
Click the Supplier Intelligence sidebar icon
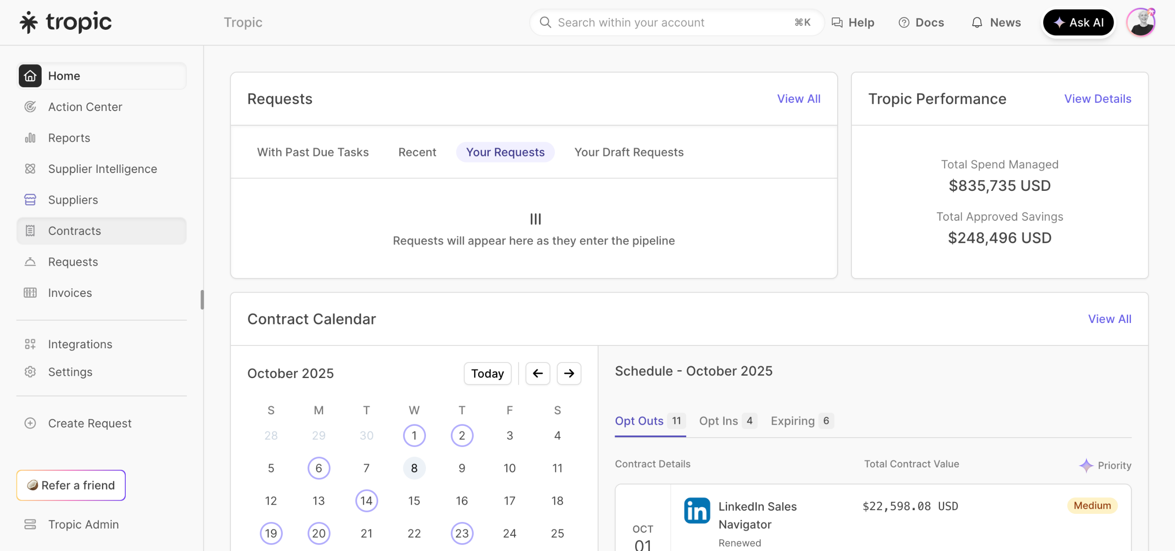(30, 169)
